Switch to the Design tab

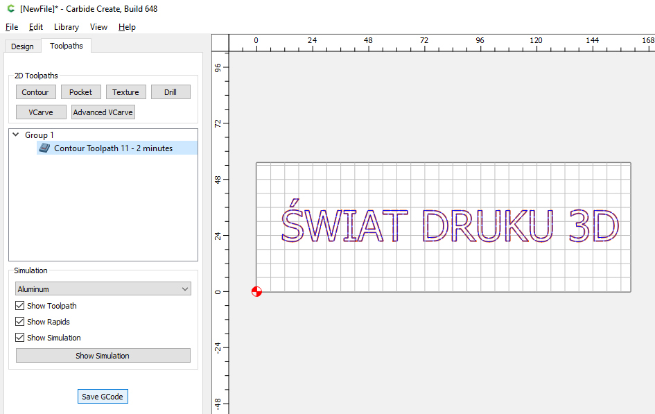(x=23, y=46)
